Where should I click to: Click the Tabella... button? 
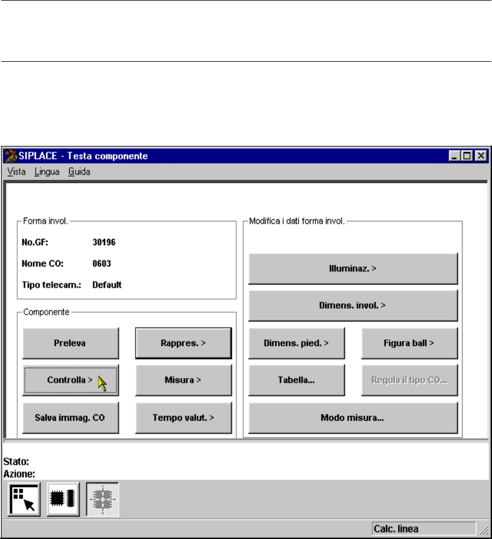[296, 380]
